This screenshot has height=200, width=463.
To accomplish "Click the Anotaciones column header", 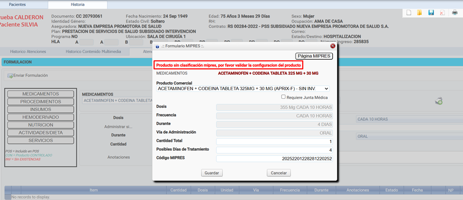I will [x=358, y=190].
